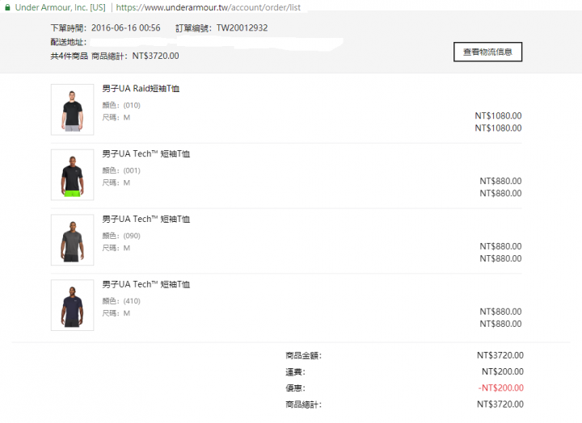Open the UA Raid black T-shirt thumbnail
582x423 pixels.
tap(73, 110)
